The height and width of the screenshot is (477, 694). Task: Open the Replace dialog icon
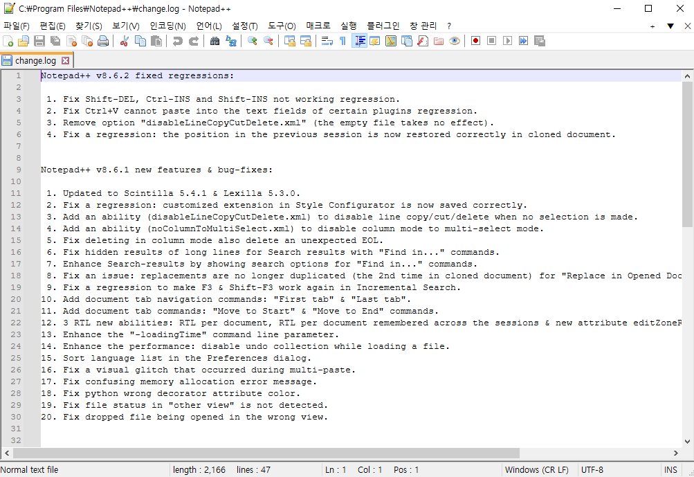230,41
